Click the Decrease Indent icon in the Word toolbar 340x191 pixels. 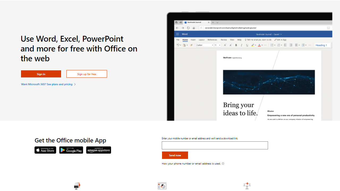click(285, 45)
